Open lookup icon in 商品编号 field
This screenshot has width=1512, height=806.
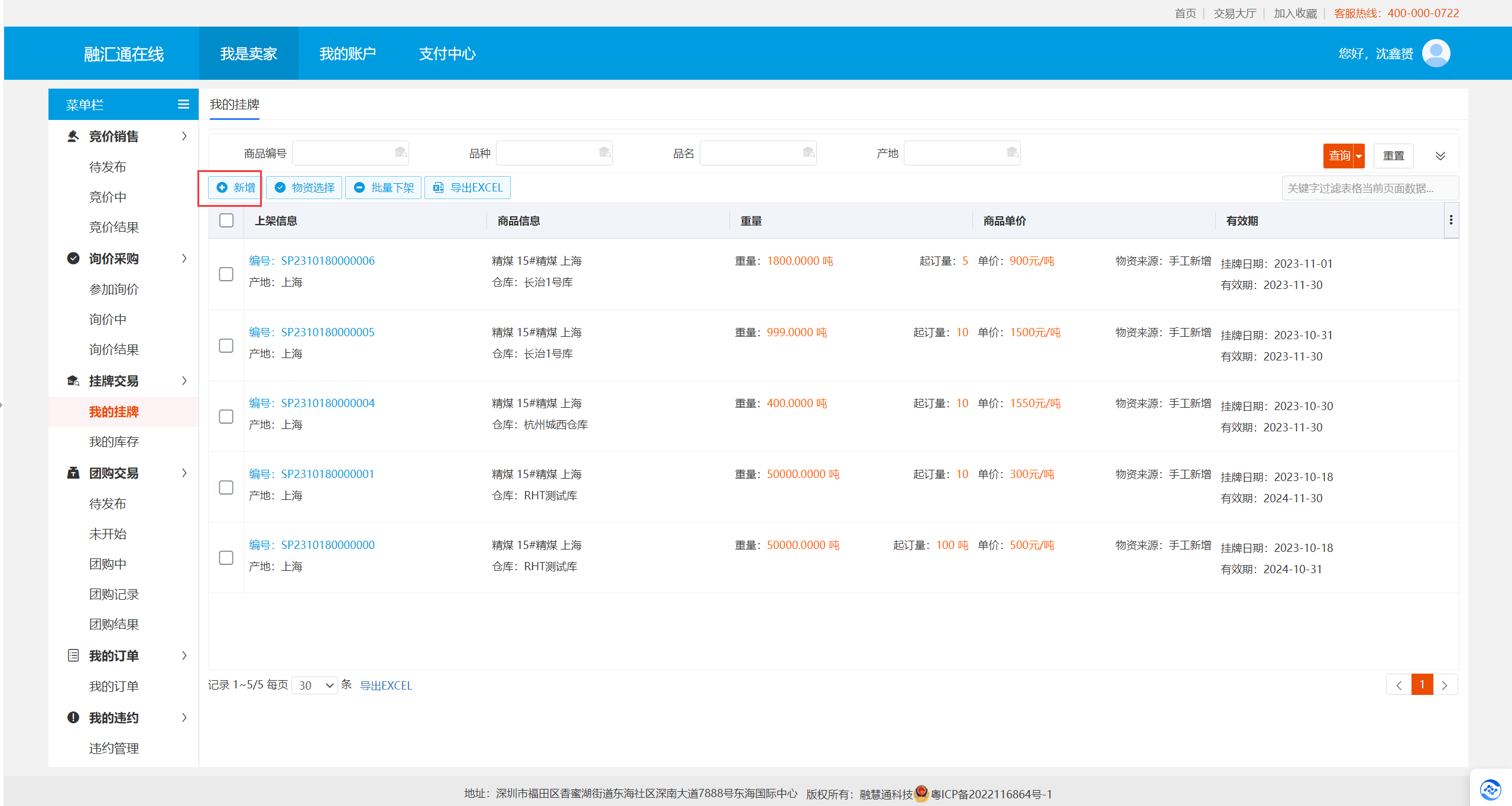pos(401,152)
